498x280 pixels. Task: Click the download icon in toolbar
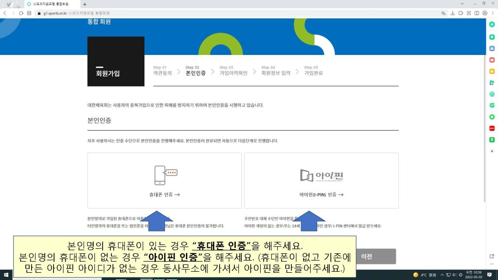point(453,13)
